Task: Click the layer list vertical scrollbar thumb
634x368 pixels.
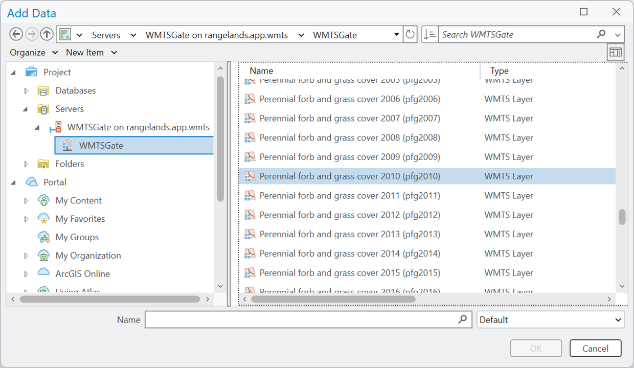Action: click(x=622, y=217)
